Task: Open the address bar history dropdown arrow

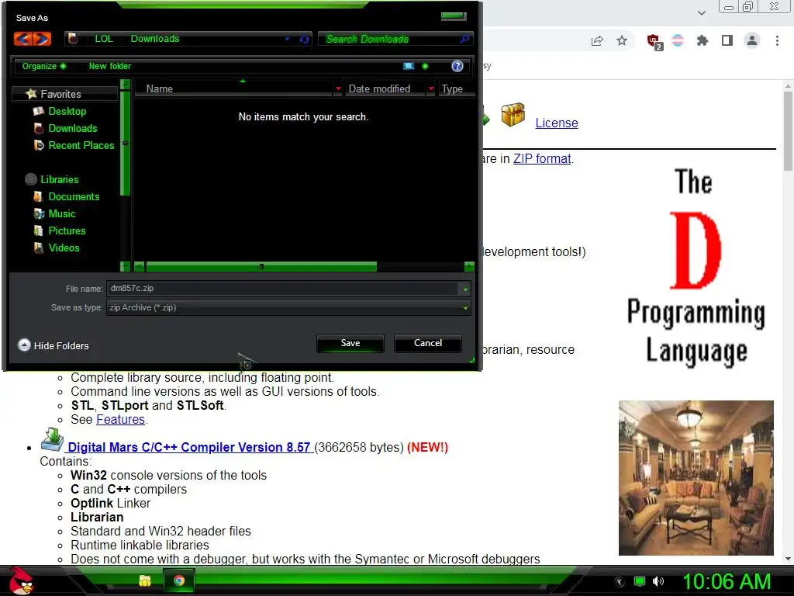Action: click(x=287, y=39)
